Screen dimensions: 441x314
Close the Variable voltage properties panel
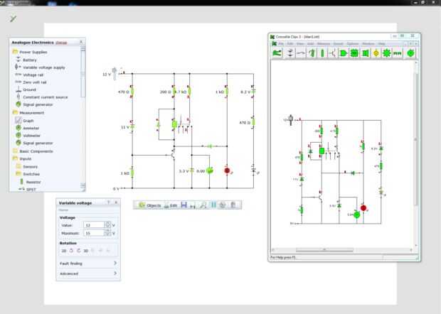pyautogui.click(x=116, y=202)
